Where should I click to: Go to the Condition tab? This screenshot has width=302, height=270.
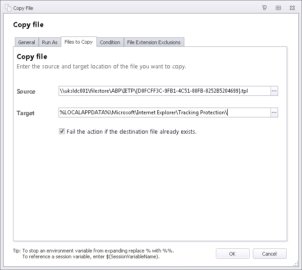point(110,42)
